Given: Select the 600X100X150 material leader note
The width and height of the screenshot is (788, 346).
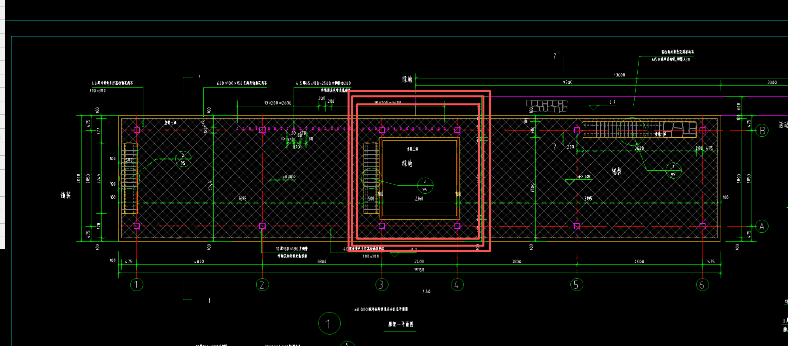Looking at the screenshot, I should point(241,83).
